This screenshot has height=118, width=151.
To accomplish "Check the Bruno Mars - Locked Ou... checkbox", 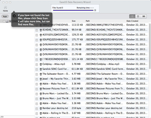I will (x=37, y=94).
